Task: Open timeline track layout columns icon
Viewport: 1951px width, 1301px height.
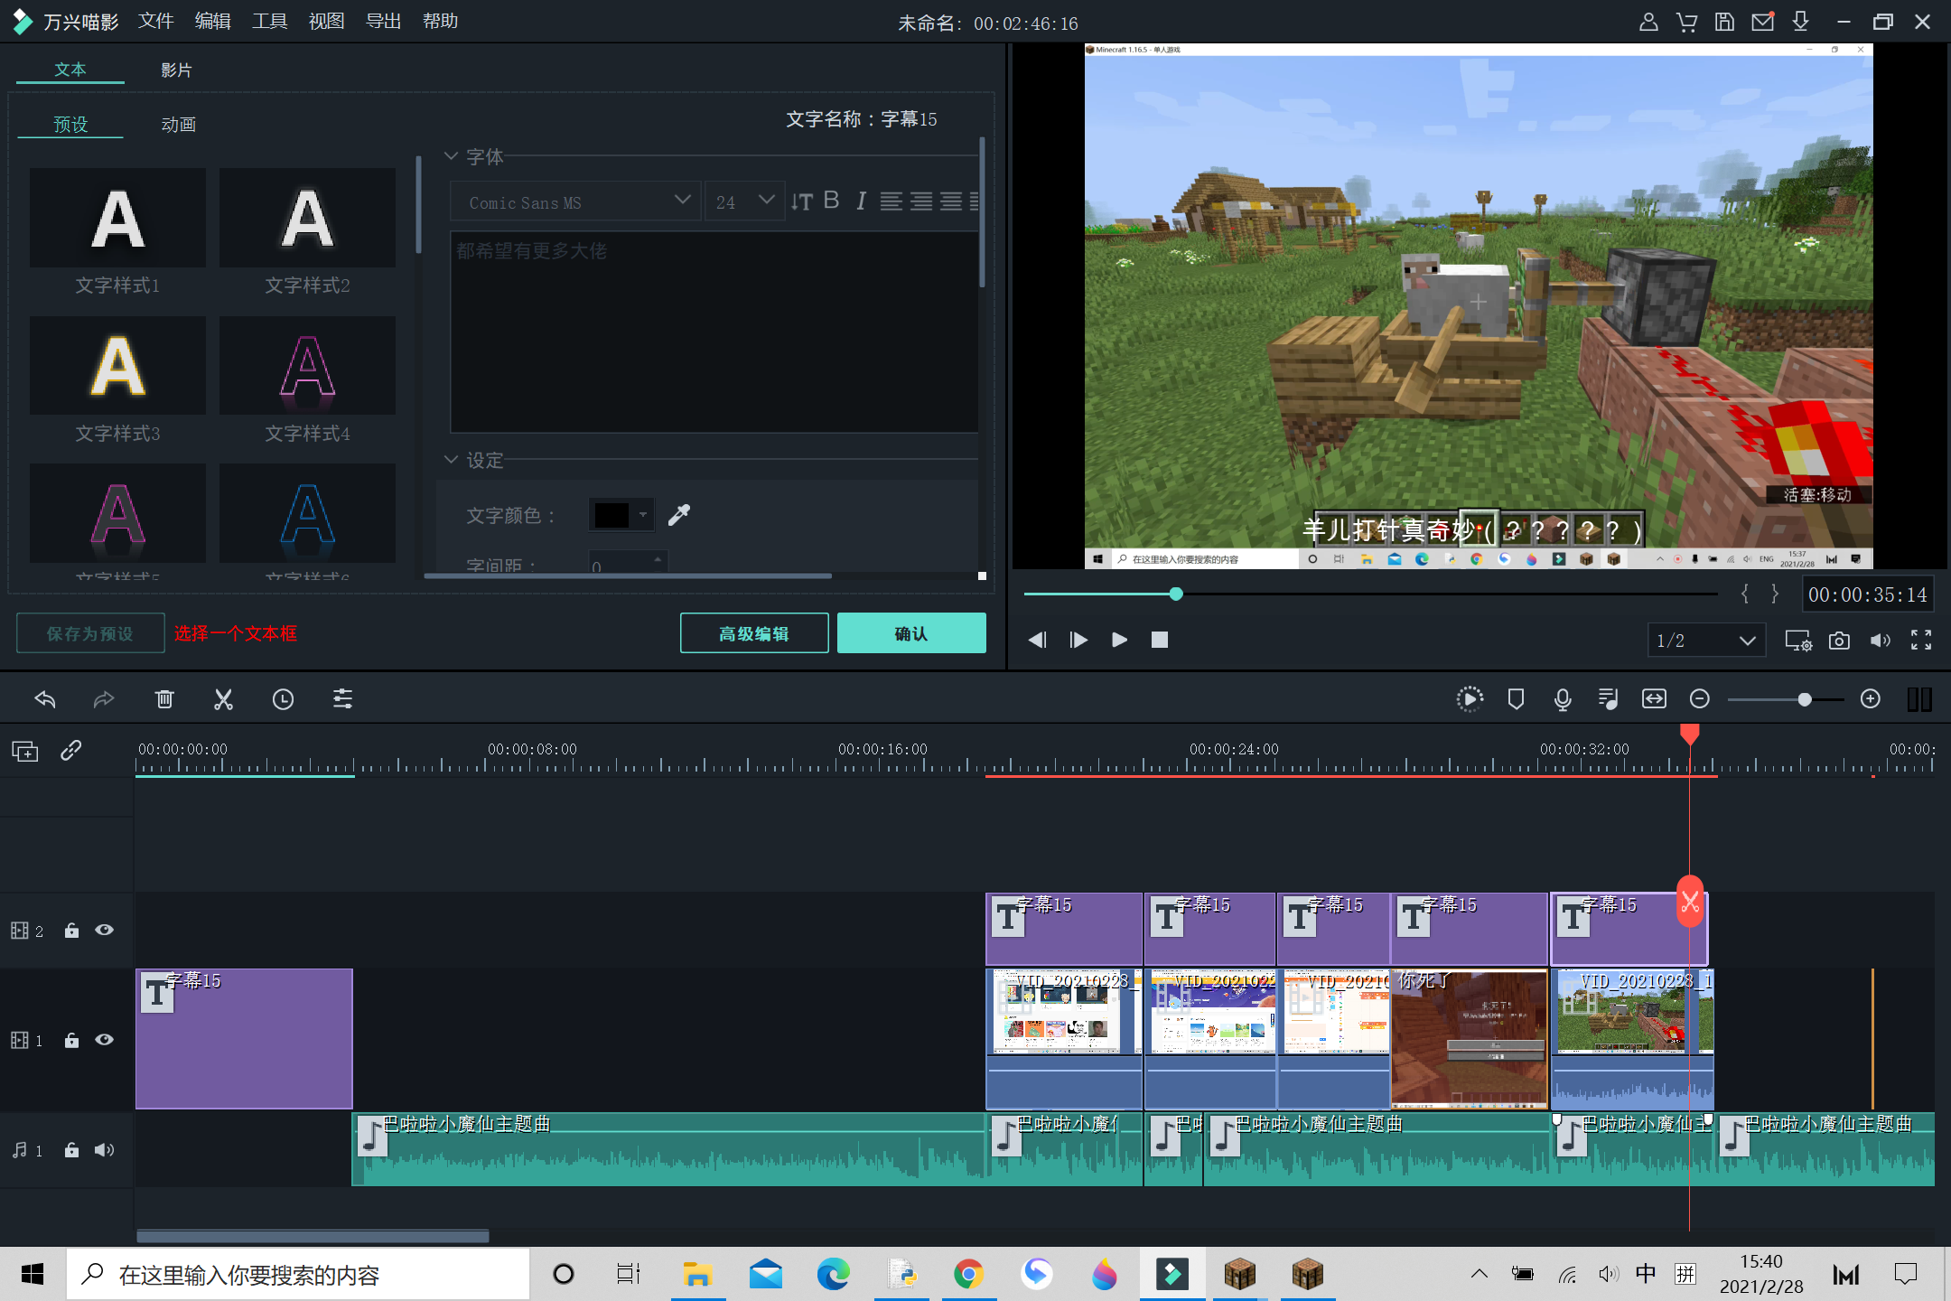Action: [x=1919, y=698]
